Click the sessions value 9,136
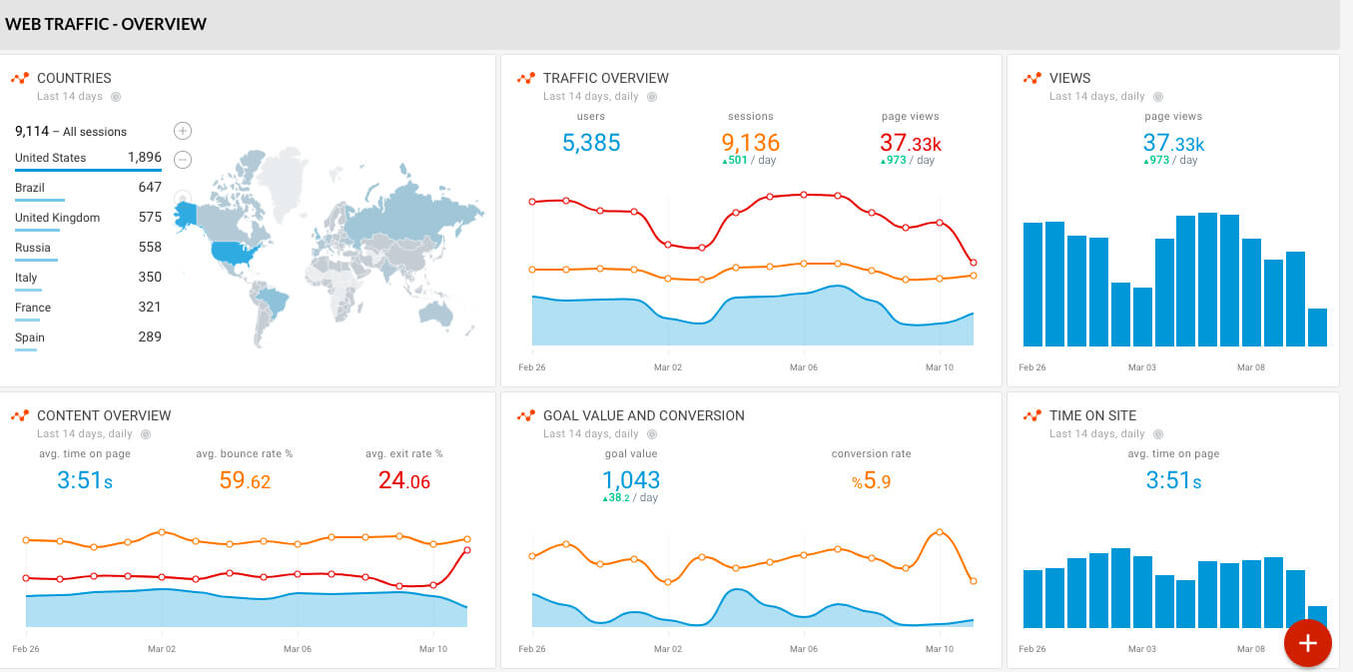Image resolution: width=1353 pixels, height=672 pixels. (x=751, y=143)
